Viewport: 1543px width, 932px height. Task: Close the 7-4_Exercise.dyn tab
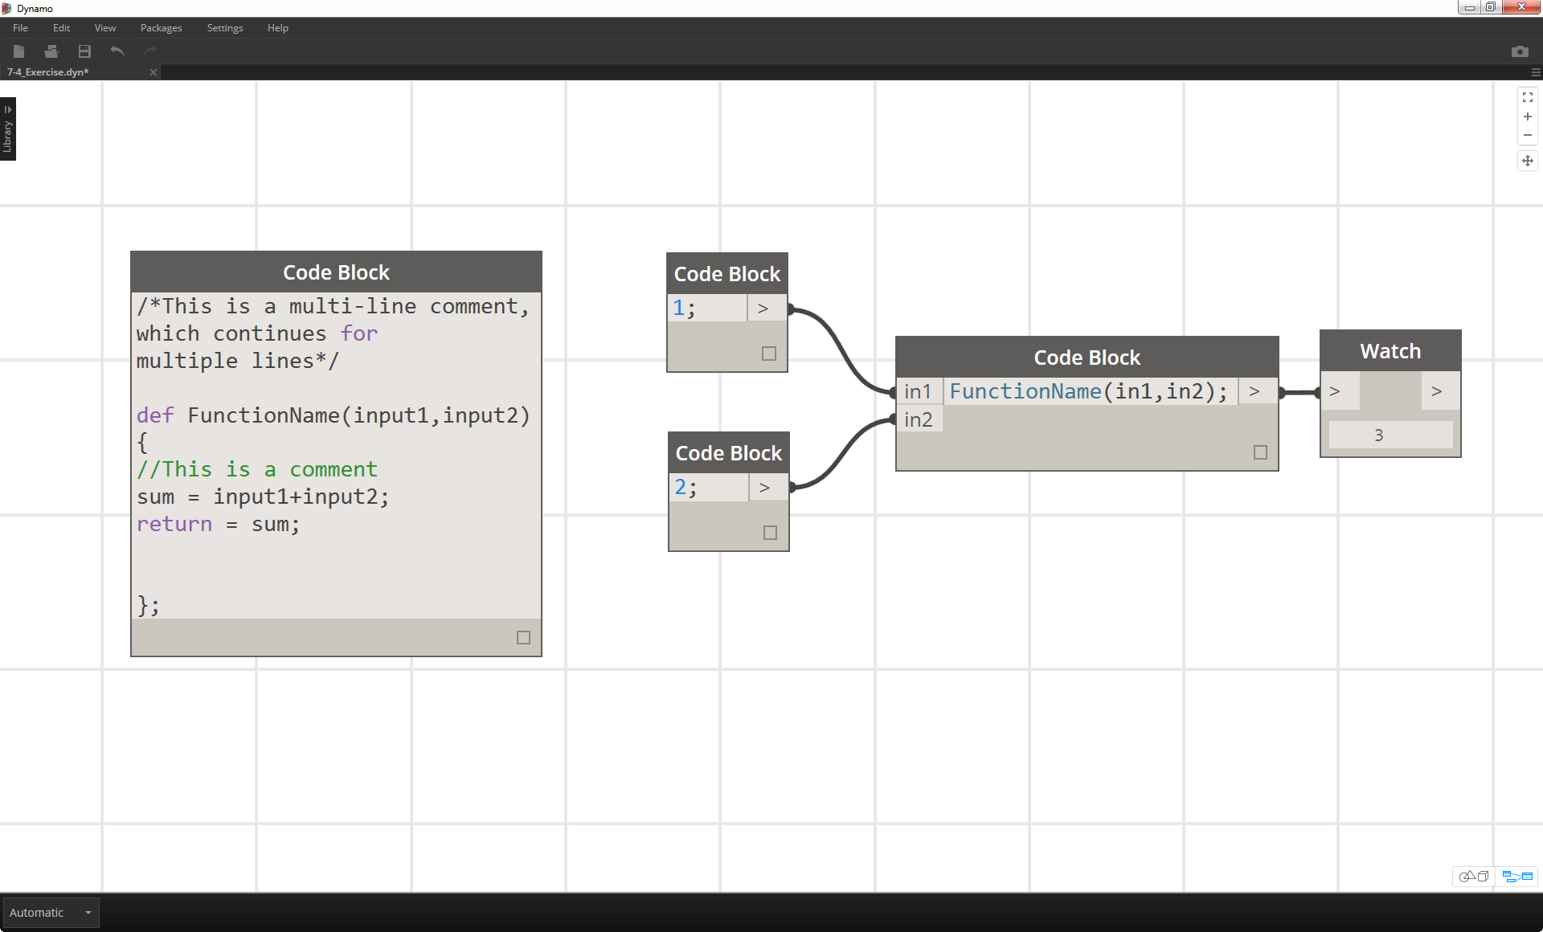coord(153,72)
